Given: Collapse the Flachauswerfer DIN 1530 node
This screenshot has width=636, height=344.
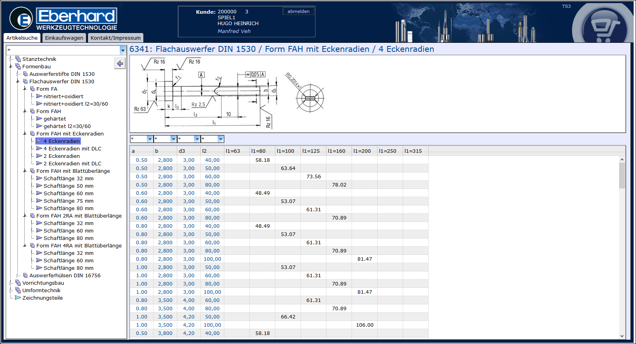Looking at the screenshot, I should tap(18, 81).
